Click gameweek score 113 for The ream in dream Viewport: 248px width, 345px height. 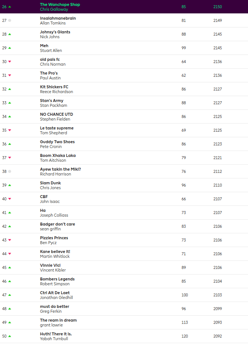coord(185,322)
